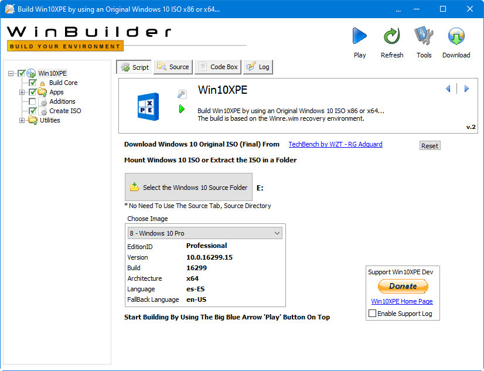Expand the Apps tree node

[22, 92]
